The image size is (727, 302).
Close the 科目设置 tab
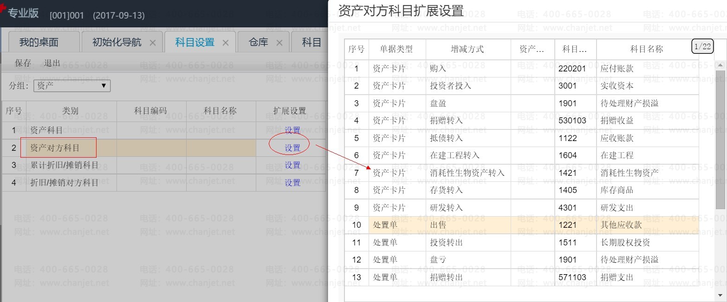tap(226, 43)
